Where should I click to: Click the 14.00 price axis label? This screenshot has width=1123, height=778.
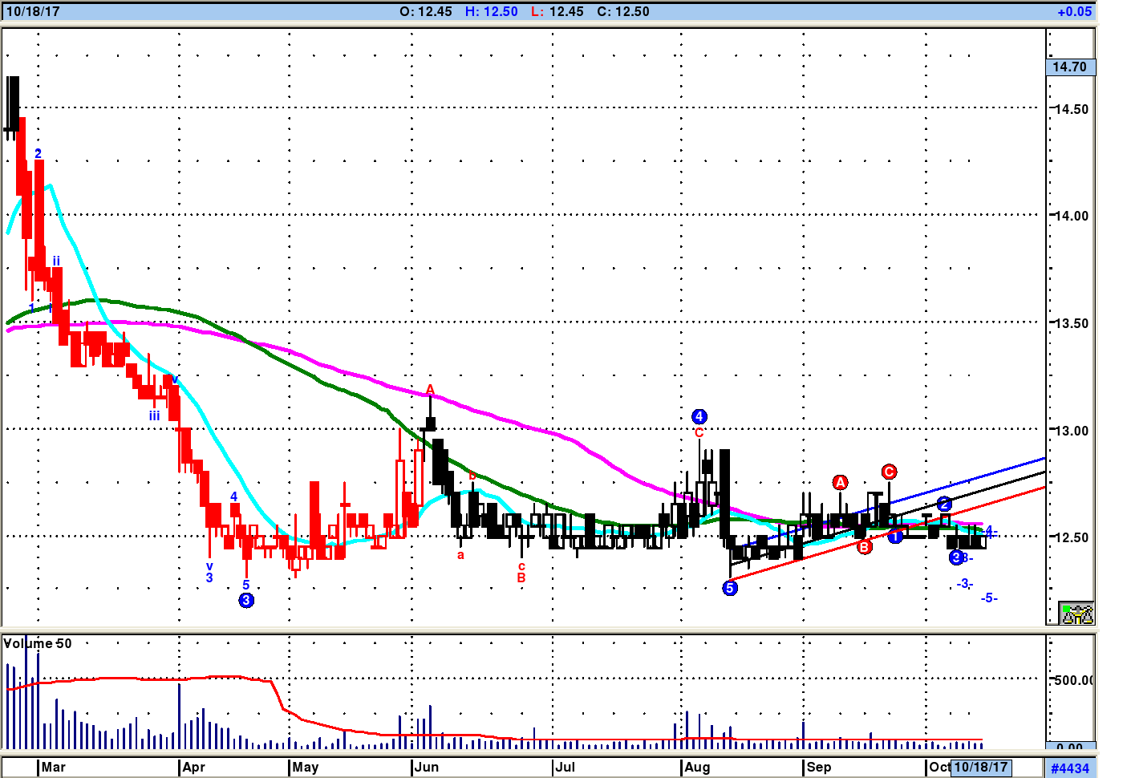pos(1071,216)
